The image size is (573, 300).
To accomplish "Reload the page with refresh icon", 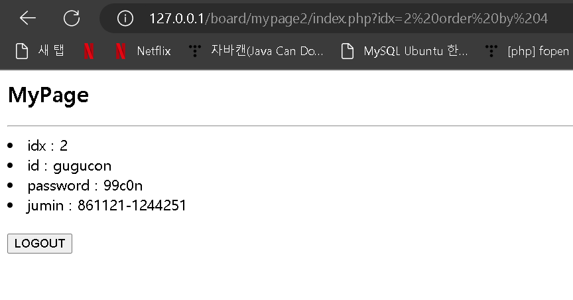I will point(71,18).
